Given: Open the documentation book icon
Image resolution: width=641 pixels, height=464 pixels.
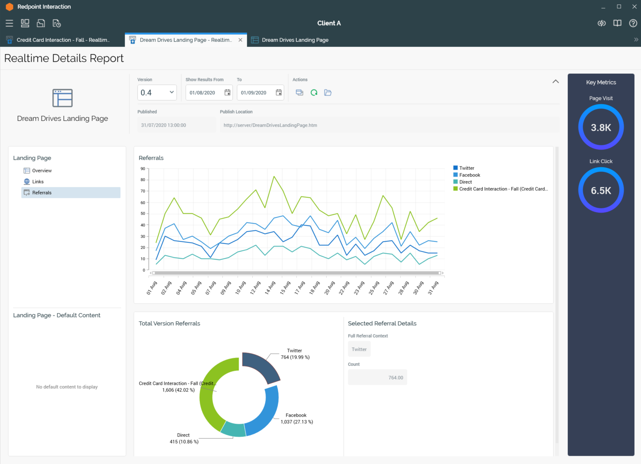Looking at the screenshot, I should pyautogui.click(x=617, y=23).
